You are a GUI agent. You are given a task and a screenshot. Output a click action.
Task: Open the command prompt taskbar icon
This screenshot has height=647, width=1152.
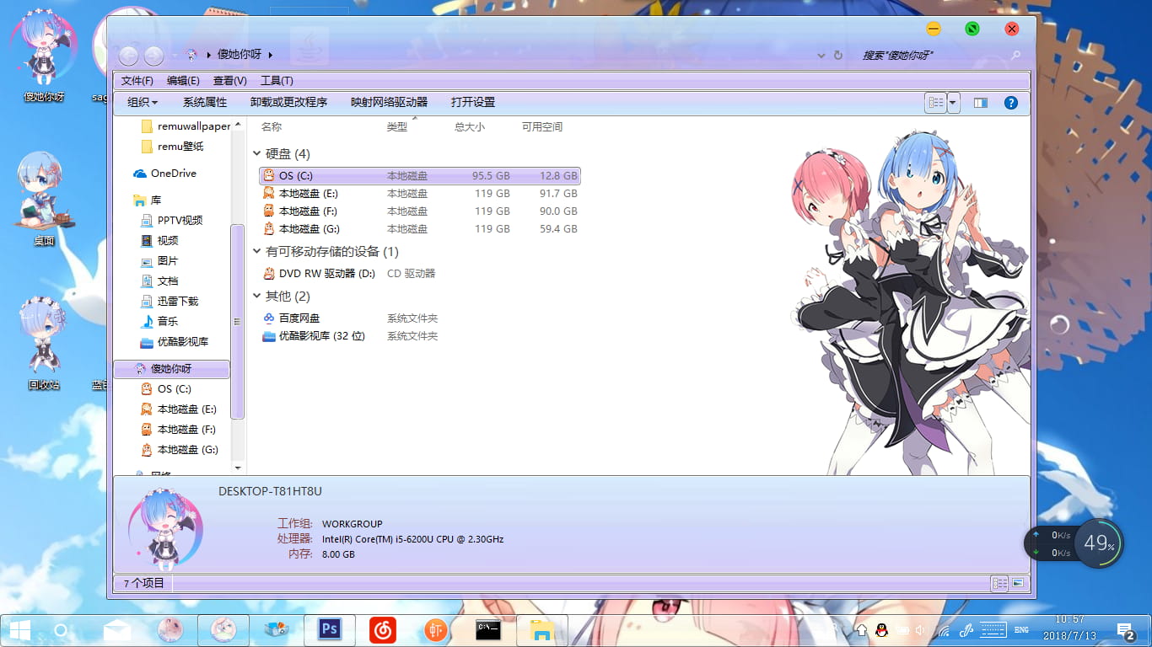tap(488, 629)
